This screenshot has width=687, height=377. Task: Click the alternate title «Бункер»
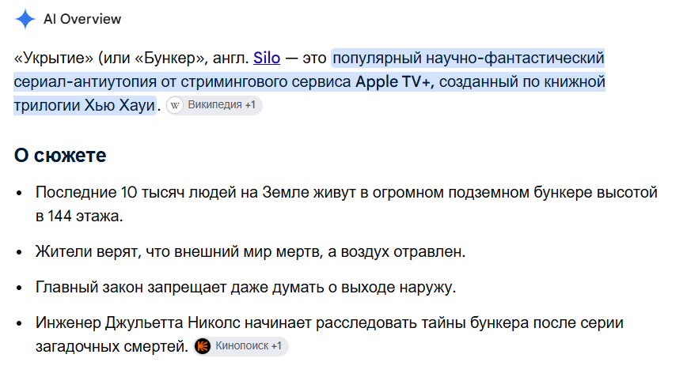click(171, 58)
